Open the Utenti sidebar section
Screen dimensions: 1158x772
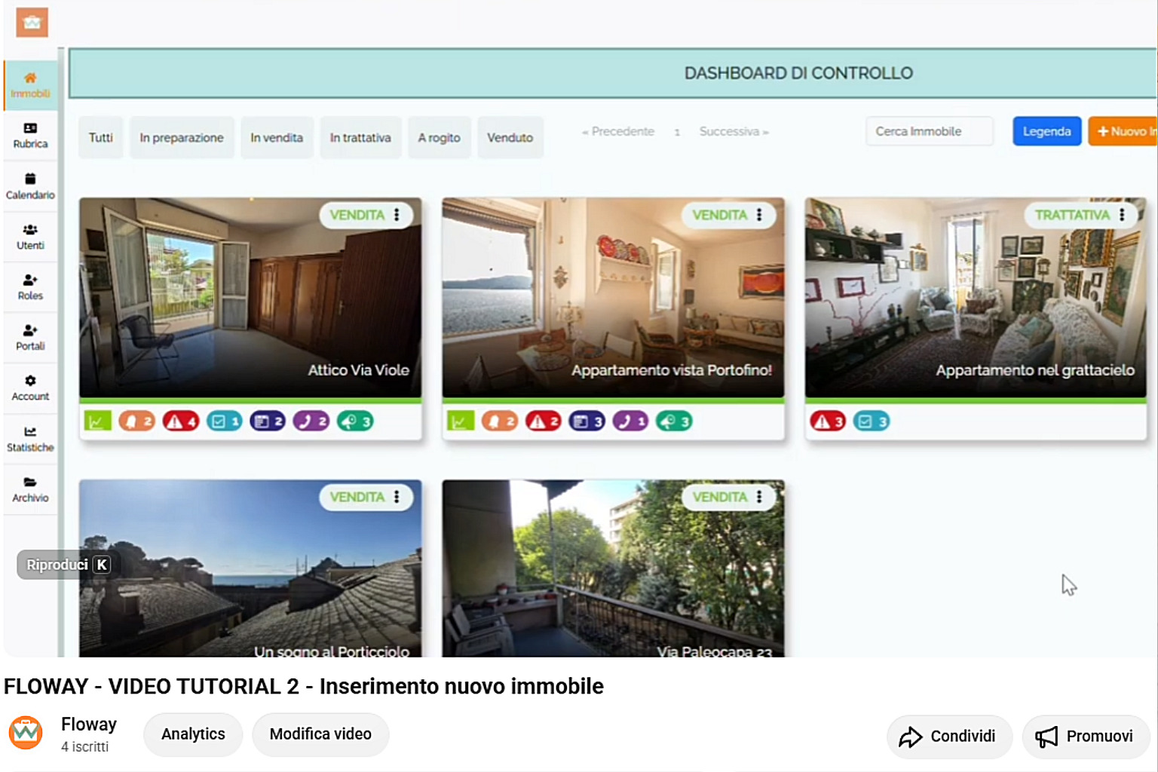pyautogui.click(x=30, y=237)
